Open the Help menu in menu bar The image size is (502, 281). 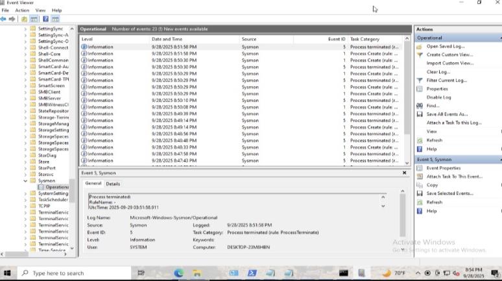[56, 10]
